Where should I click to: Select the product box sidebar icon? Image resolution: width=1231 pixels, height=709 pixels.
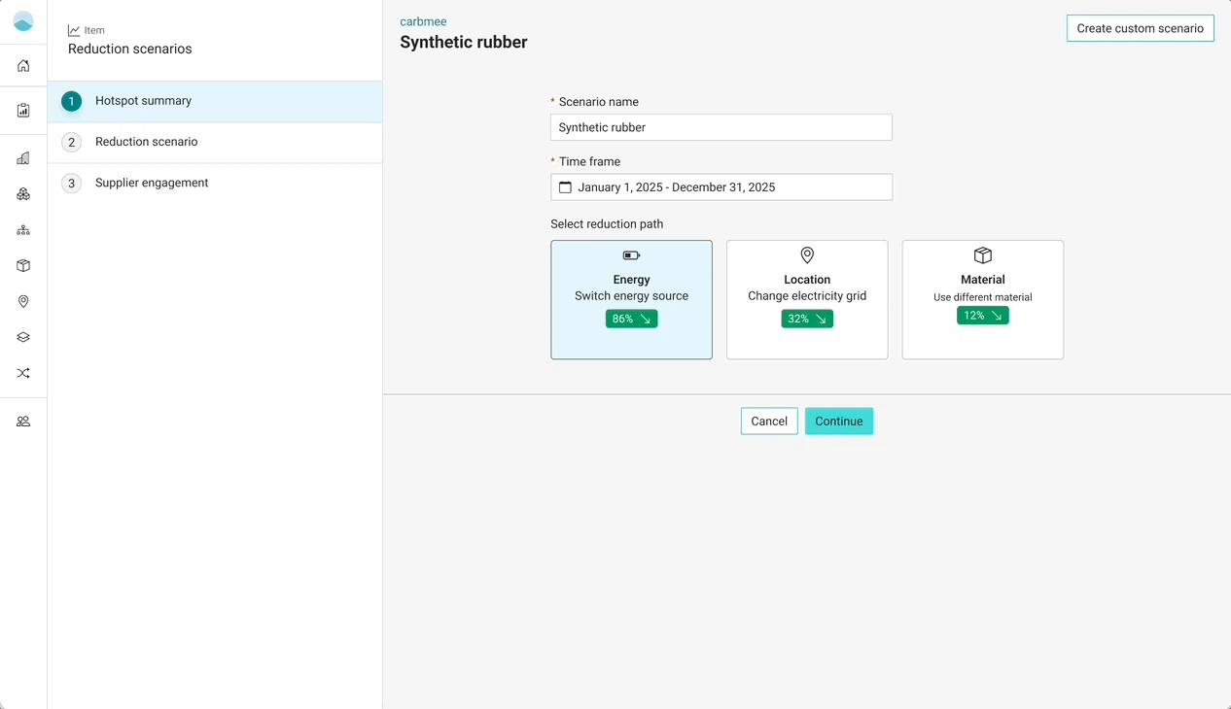point(22,265)
